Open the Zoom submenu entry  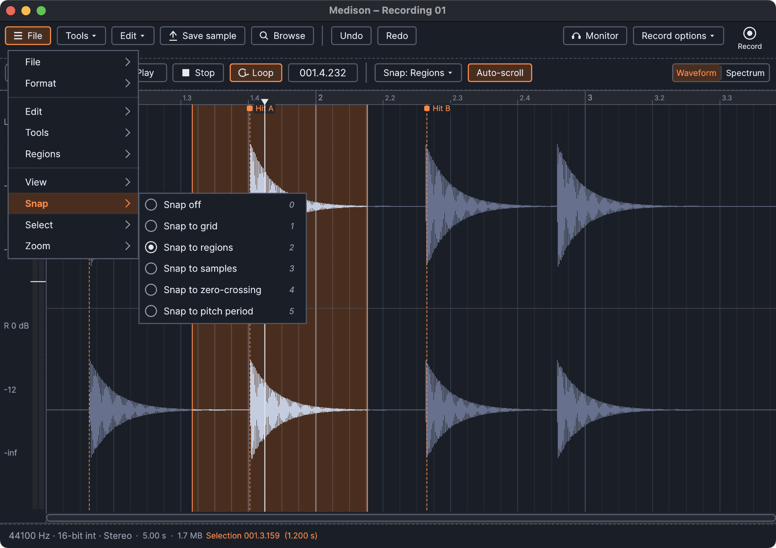pos(73,246)
